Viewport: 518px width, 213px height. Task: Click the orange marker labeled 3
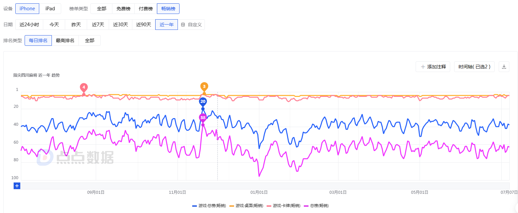(204, 86)
